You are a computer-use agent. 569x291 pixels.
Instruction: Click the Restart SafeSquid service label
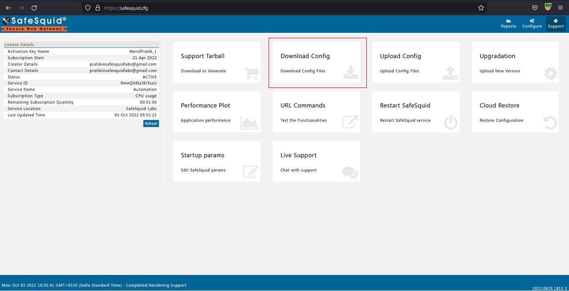tap(405, 120)
